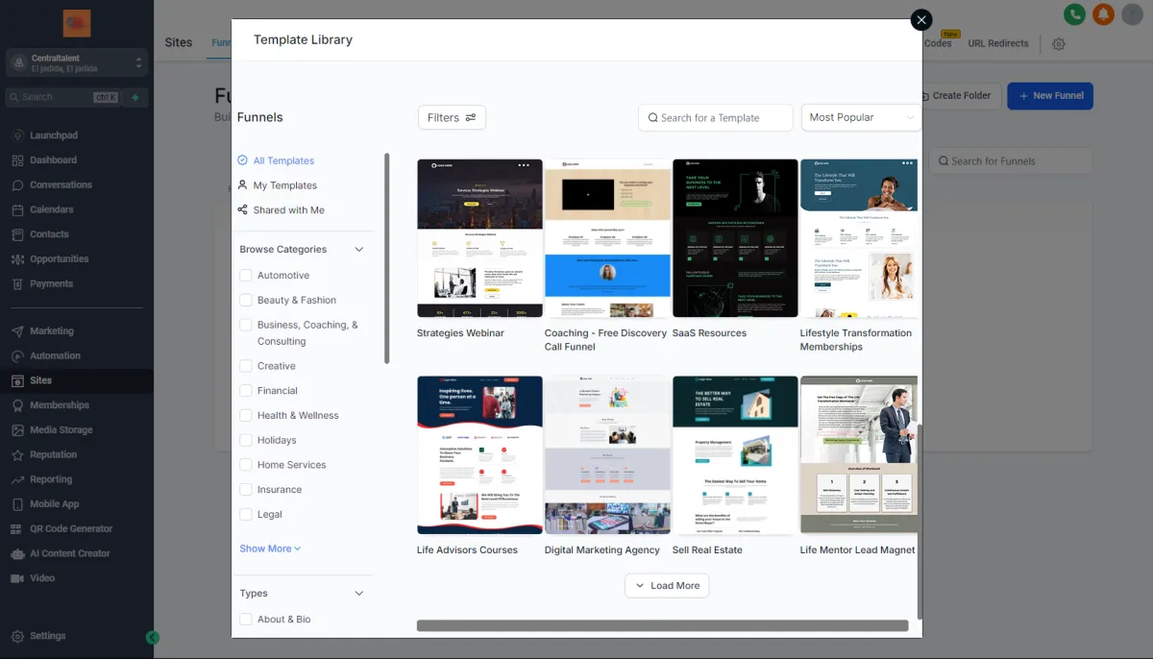Check the Health & Wellness checkbox

(246, 416)
